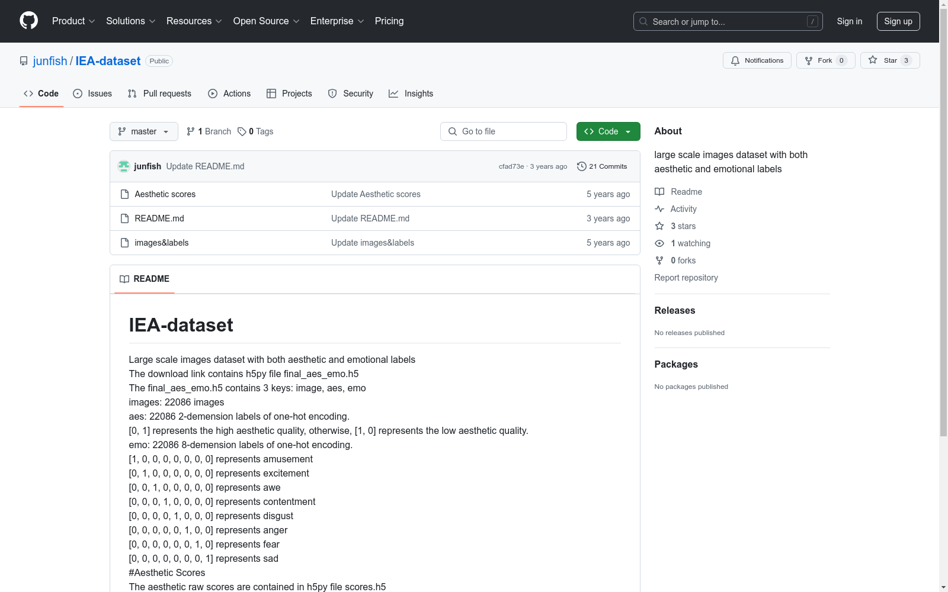Click the repository book icon beside junfish

(24, 61)
